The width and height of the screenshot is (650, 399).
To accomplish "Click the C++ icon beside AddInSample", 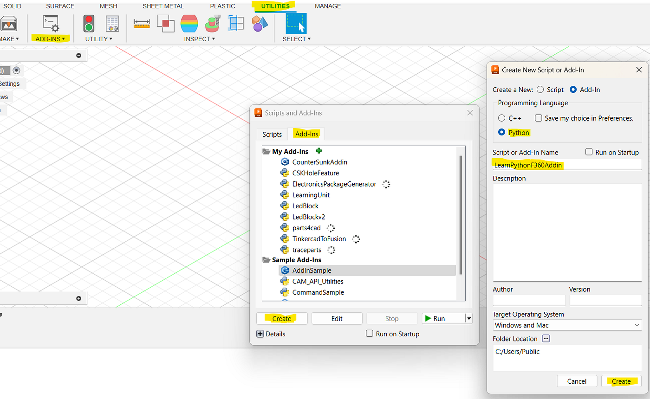I will pyautogui.click(x=285, y=270).
